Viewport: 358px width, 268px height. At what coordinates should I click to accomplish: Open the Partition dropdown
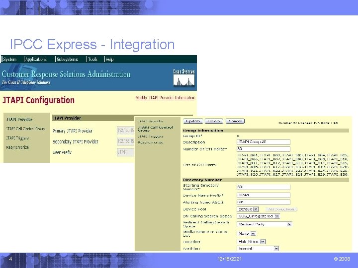[258, 249]
